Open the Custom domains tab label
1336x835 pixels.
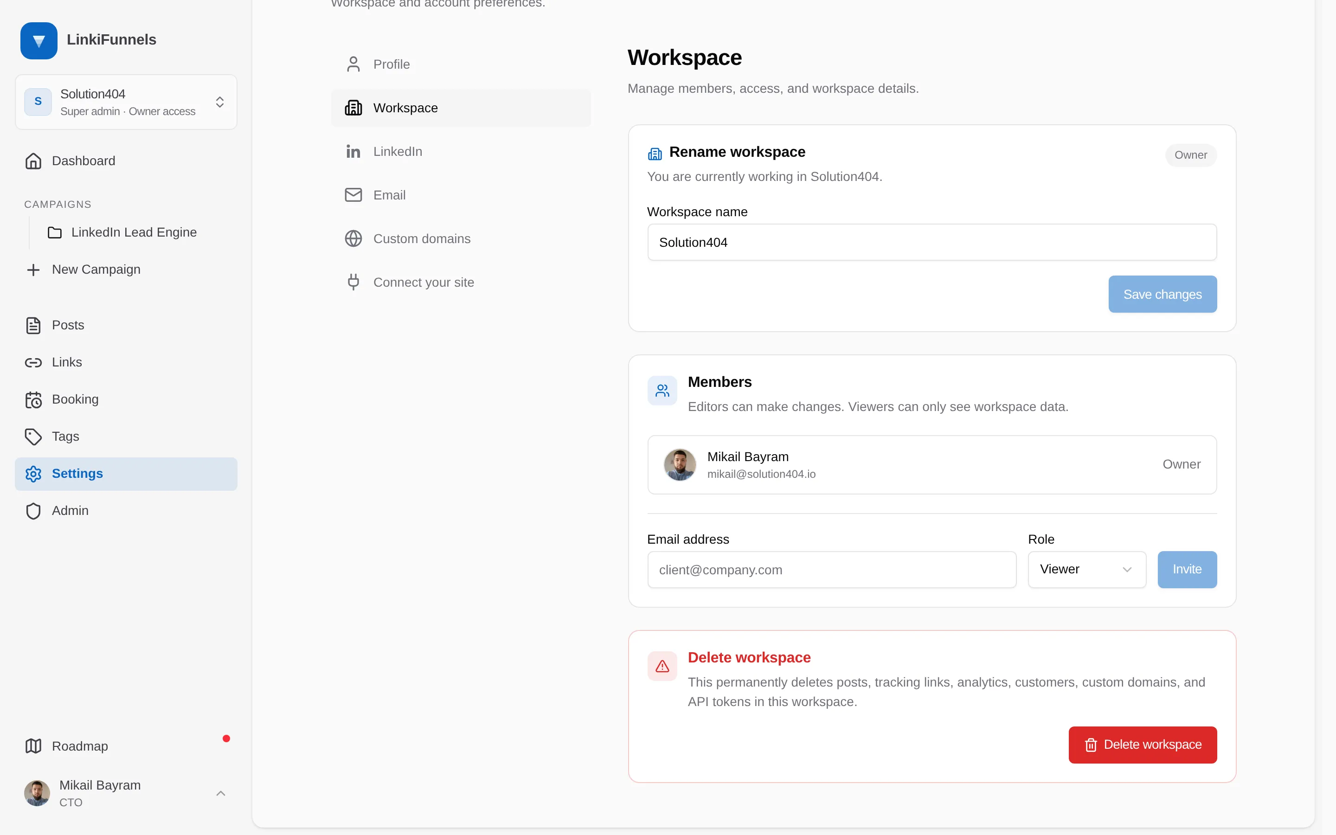(x=422, y=238)
